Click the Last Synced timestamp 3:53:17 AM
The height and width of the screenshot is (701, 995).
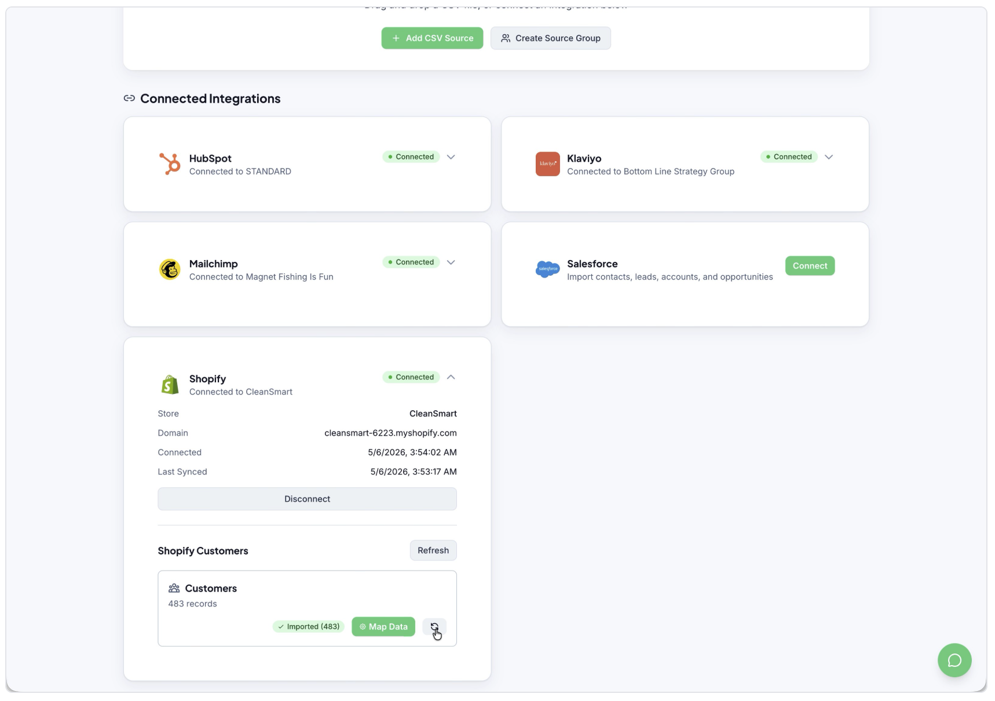coord(414,472)
